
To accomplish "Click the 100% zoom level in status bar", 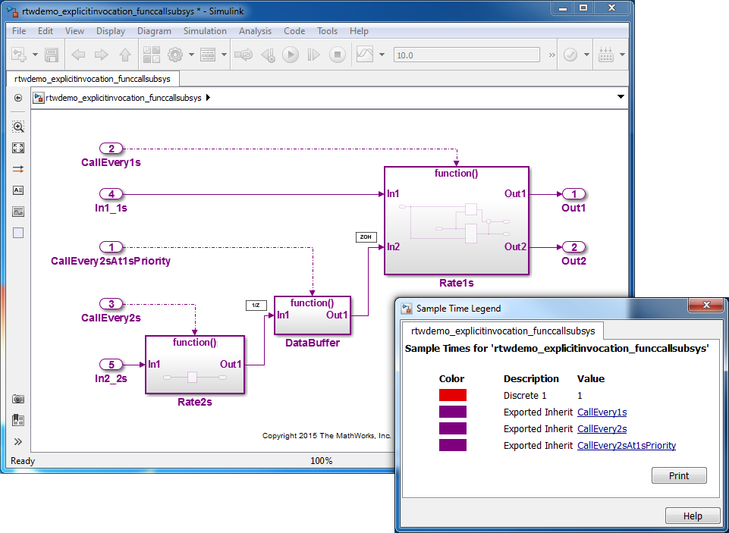I will [x=322, y=461].
